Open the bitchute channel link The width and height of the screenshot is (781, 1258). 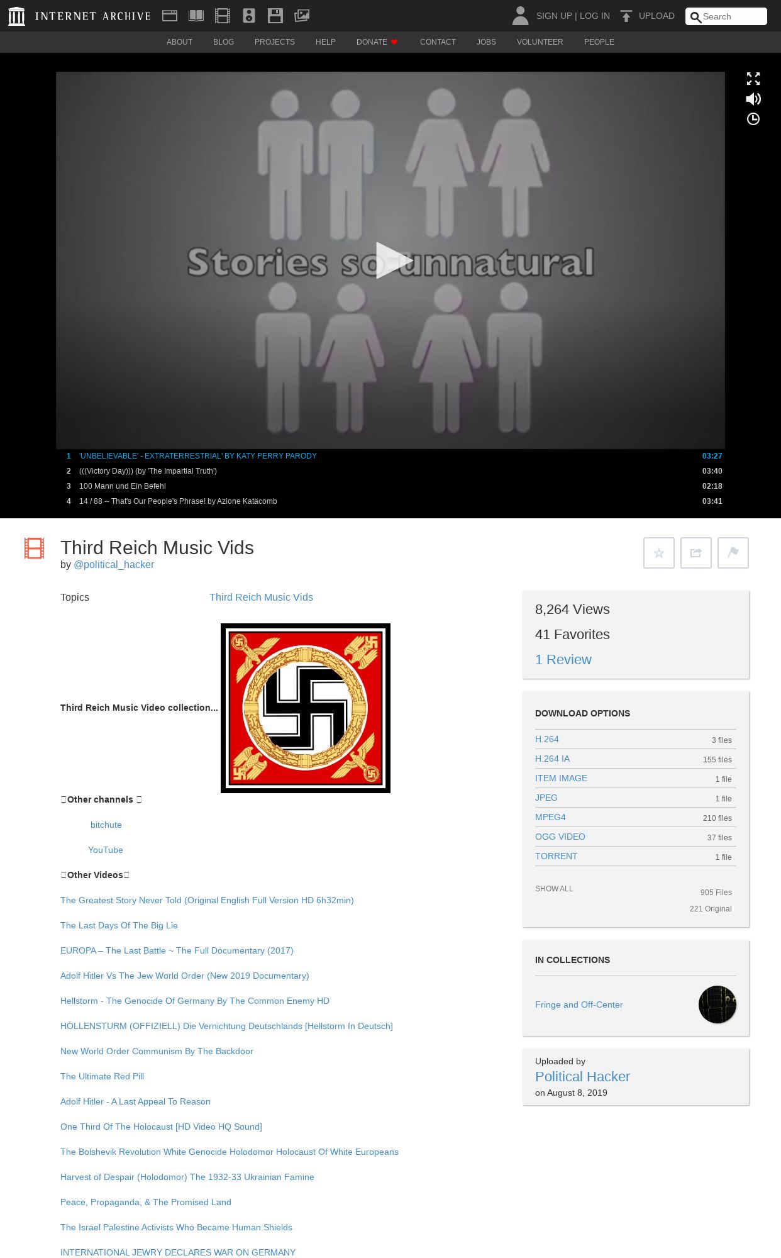click(x=106, y=825)
